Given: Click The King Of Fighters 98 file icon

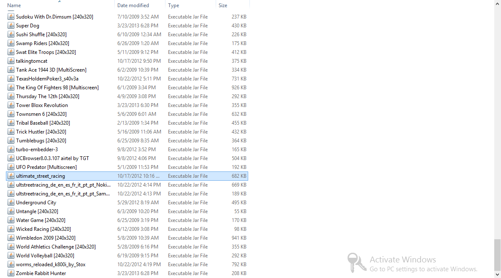Looking at the screenshot, I should [x=11, y=87].
